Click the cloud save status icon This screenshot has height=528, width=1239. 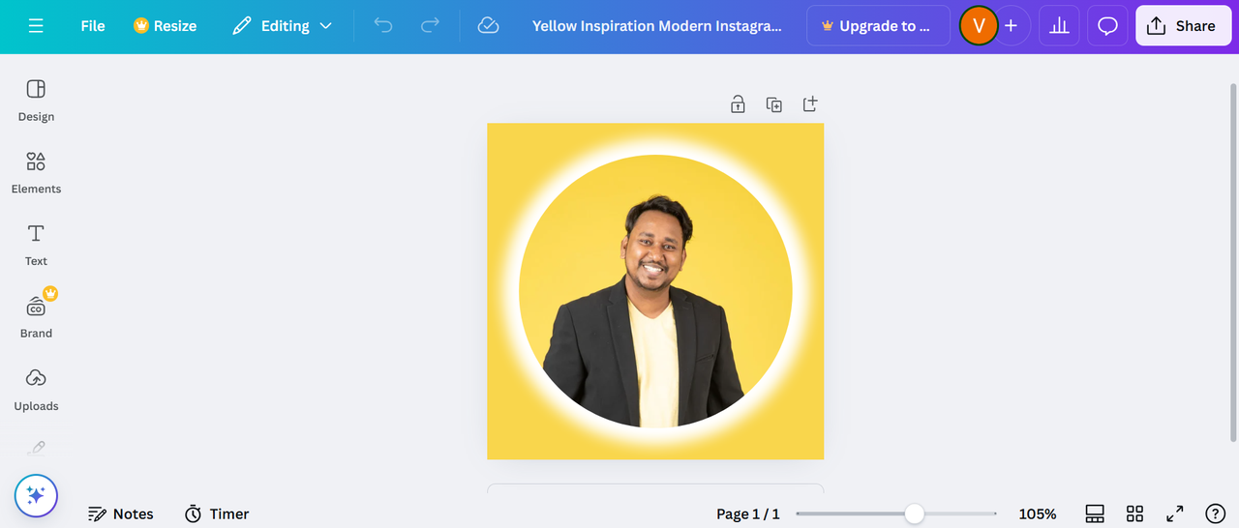coord(489,26)
